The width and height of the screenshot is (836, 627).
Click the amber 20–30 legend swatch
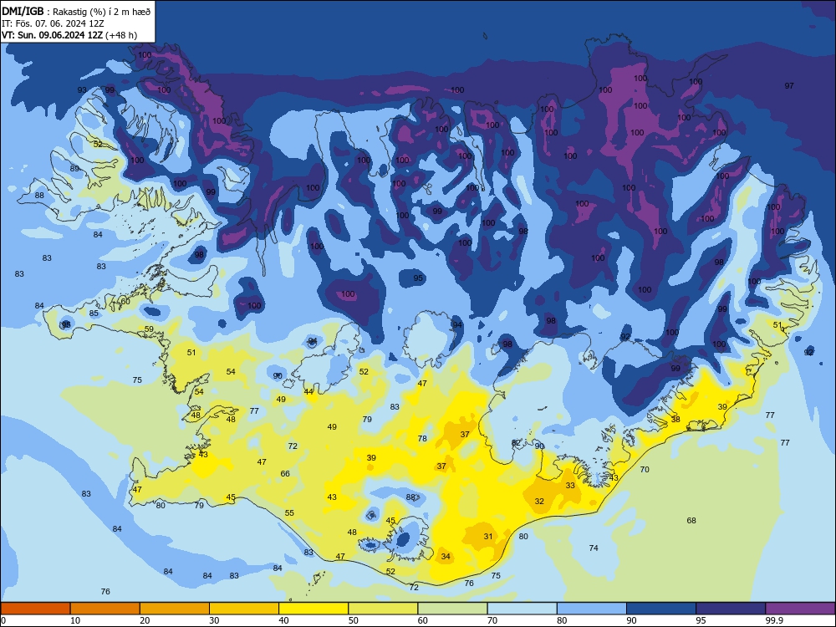pyautogui.click(x=175, y=609)
